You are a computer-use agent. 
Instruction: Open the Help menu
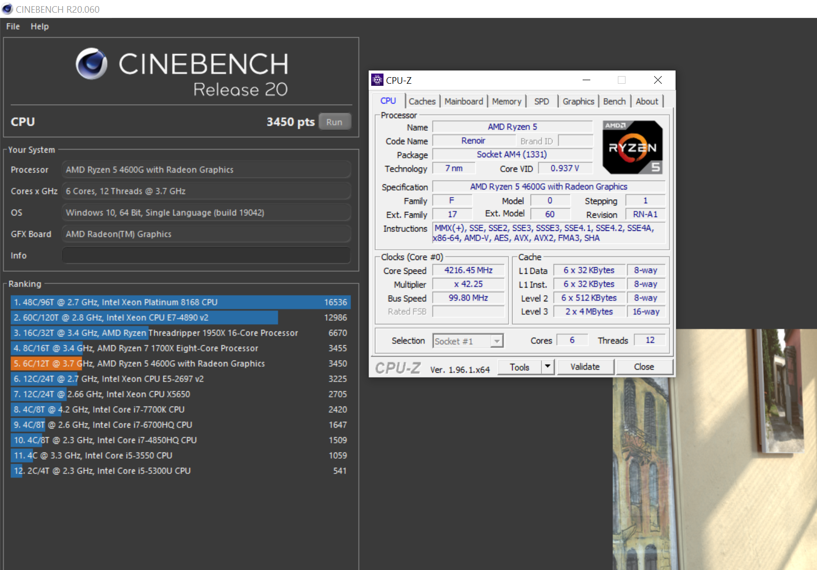(39, 27)
